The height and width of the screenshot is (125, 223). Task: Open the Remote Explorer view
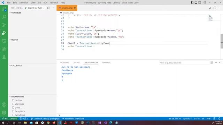coord(4,41)
